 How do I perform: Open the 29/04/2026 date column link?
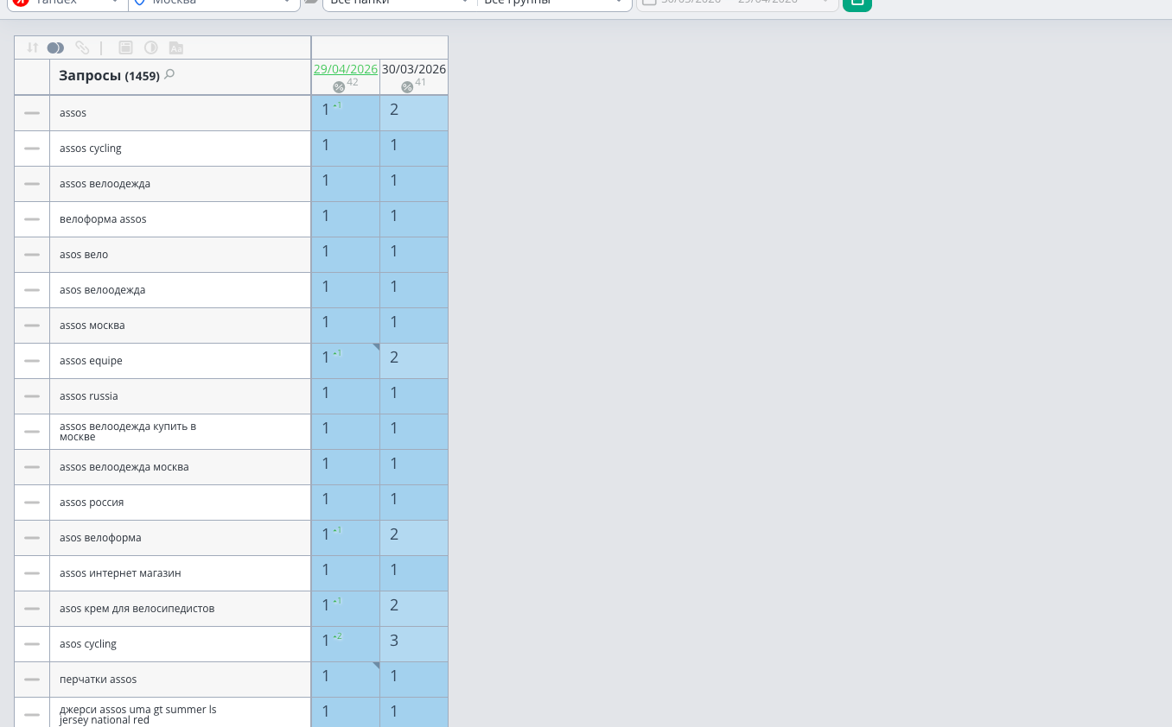pyautogui.click(x=346, y=69)
